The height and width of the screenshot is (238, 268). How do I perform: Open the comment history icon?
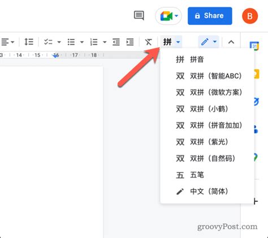click(139, 15)
